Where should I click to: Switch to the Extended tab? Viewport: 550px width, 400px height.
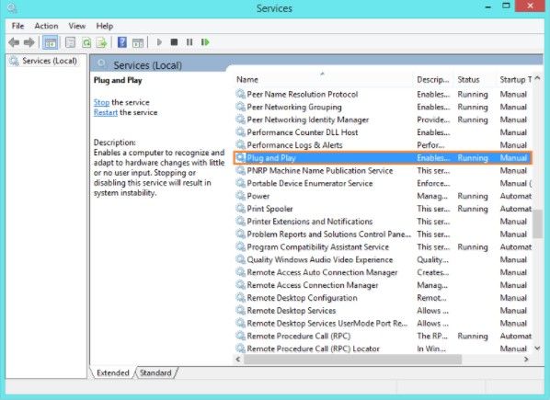tap(112, 372)
